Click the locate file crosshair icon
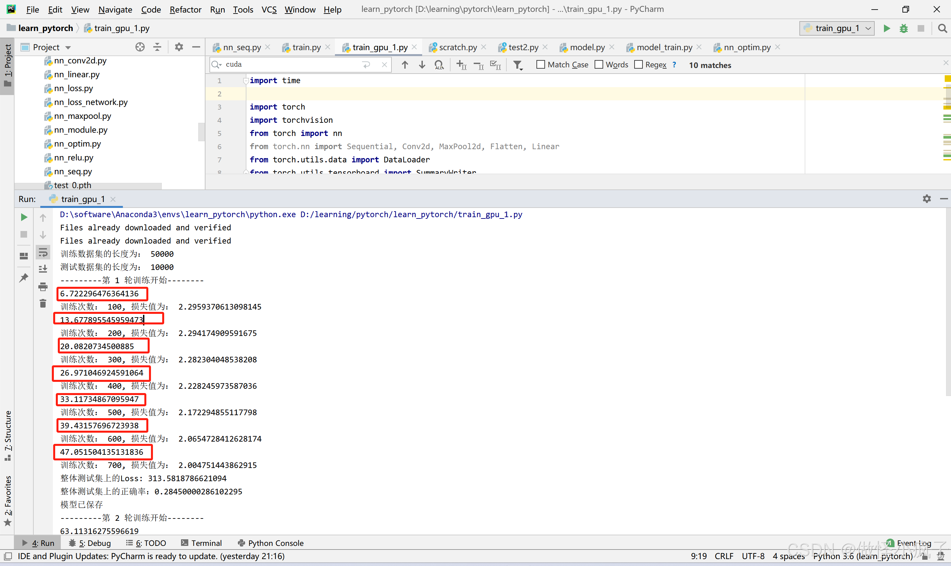This screenshot has height=566, width=951. pyautogui.click(x=140, y=47)
